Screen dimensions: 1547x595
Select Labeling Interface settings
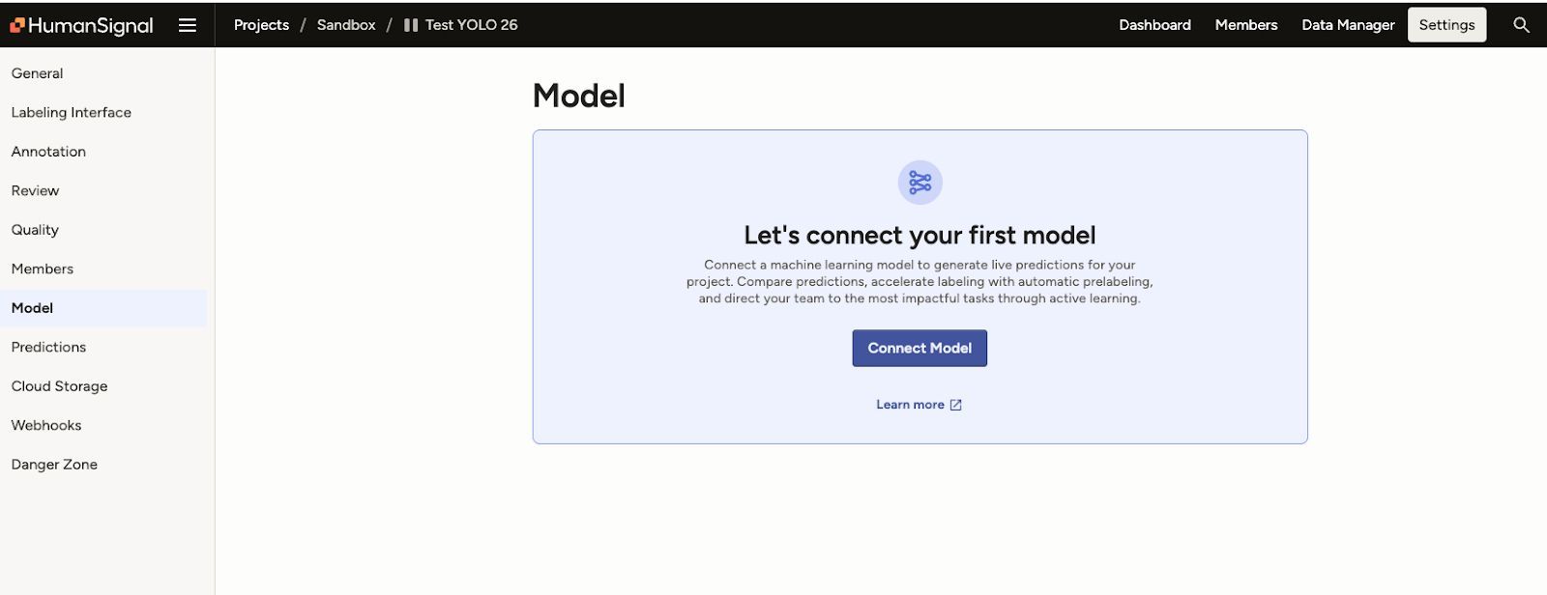click(72, 112)
